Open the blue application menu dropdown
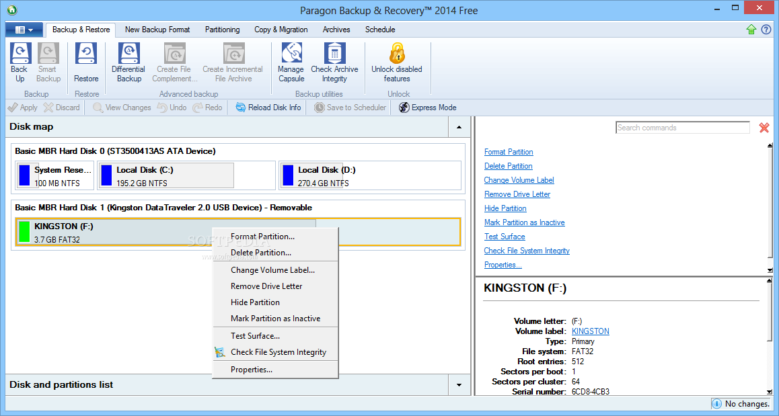 pyautogui.click(x=24, y=30)
